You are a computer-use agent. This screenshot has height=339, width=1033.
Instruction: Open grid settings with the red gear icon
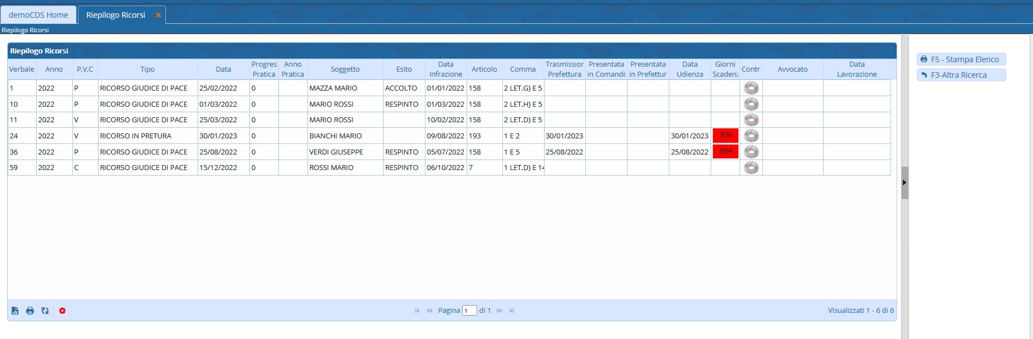62,311
